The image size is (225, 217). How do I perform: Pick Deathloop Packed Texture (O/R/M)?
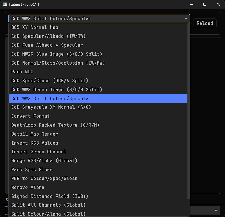(98, 125)
